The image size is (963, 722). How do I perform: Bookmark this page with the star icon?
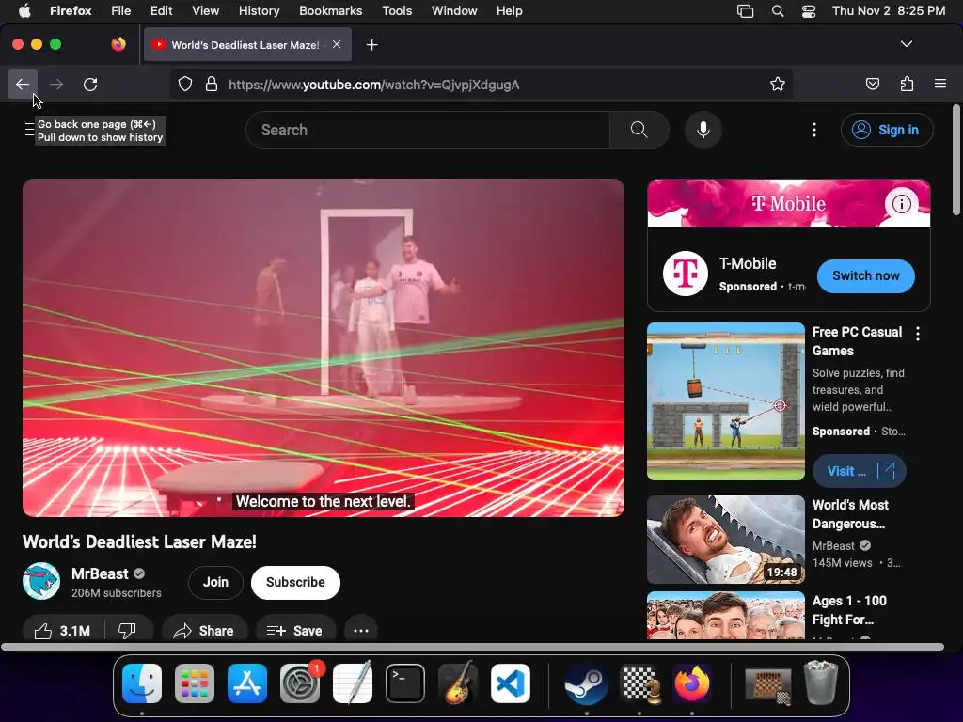pyautogui.click(x=778, y=84)
